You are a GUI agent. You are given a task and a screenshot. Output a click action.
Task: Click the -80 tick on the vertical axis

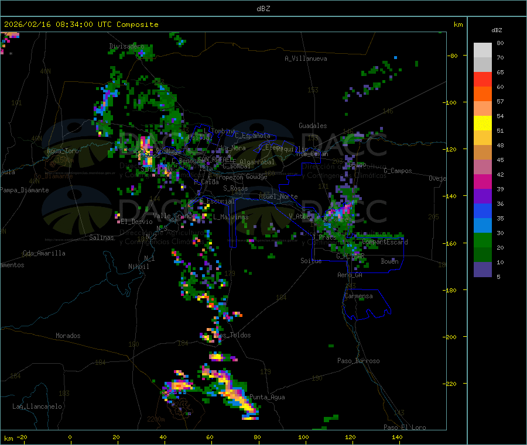[x=452, y=56]
